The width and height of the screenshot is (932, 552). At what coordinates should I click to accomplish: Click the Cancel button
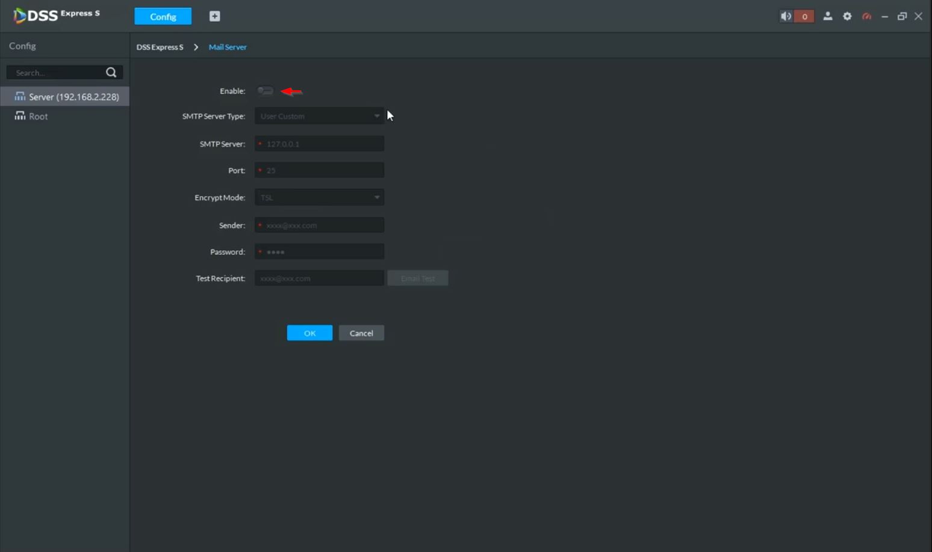pyautogui.click(x=361, y=333)
